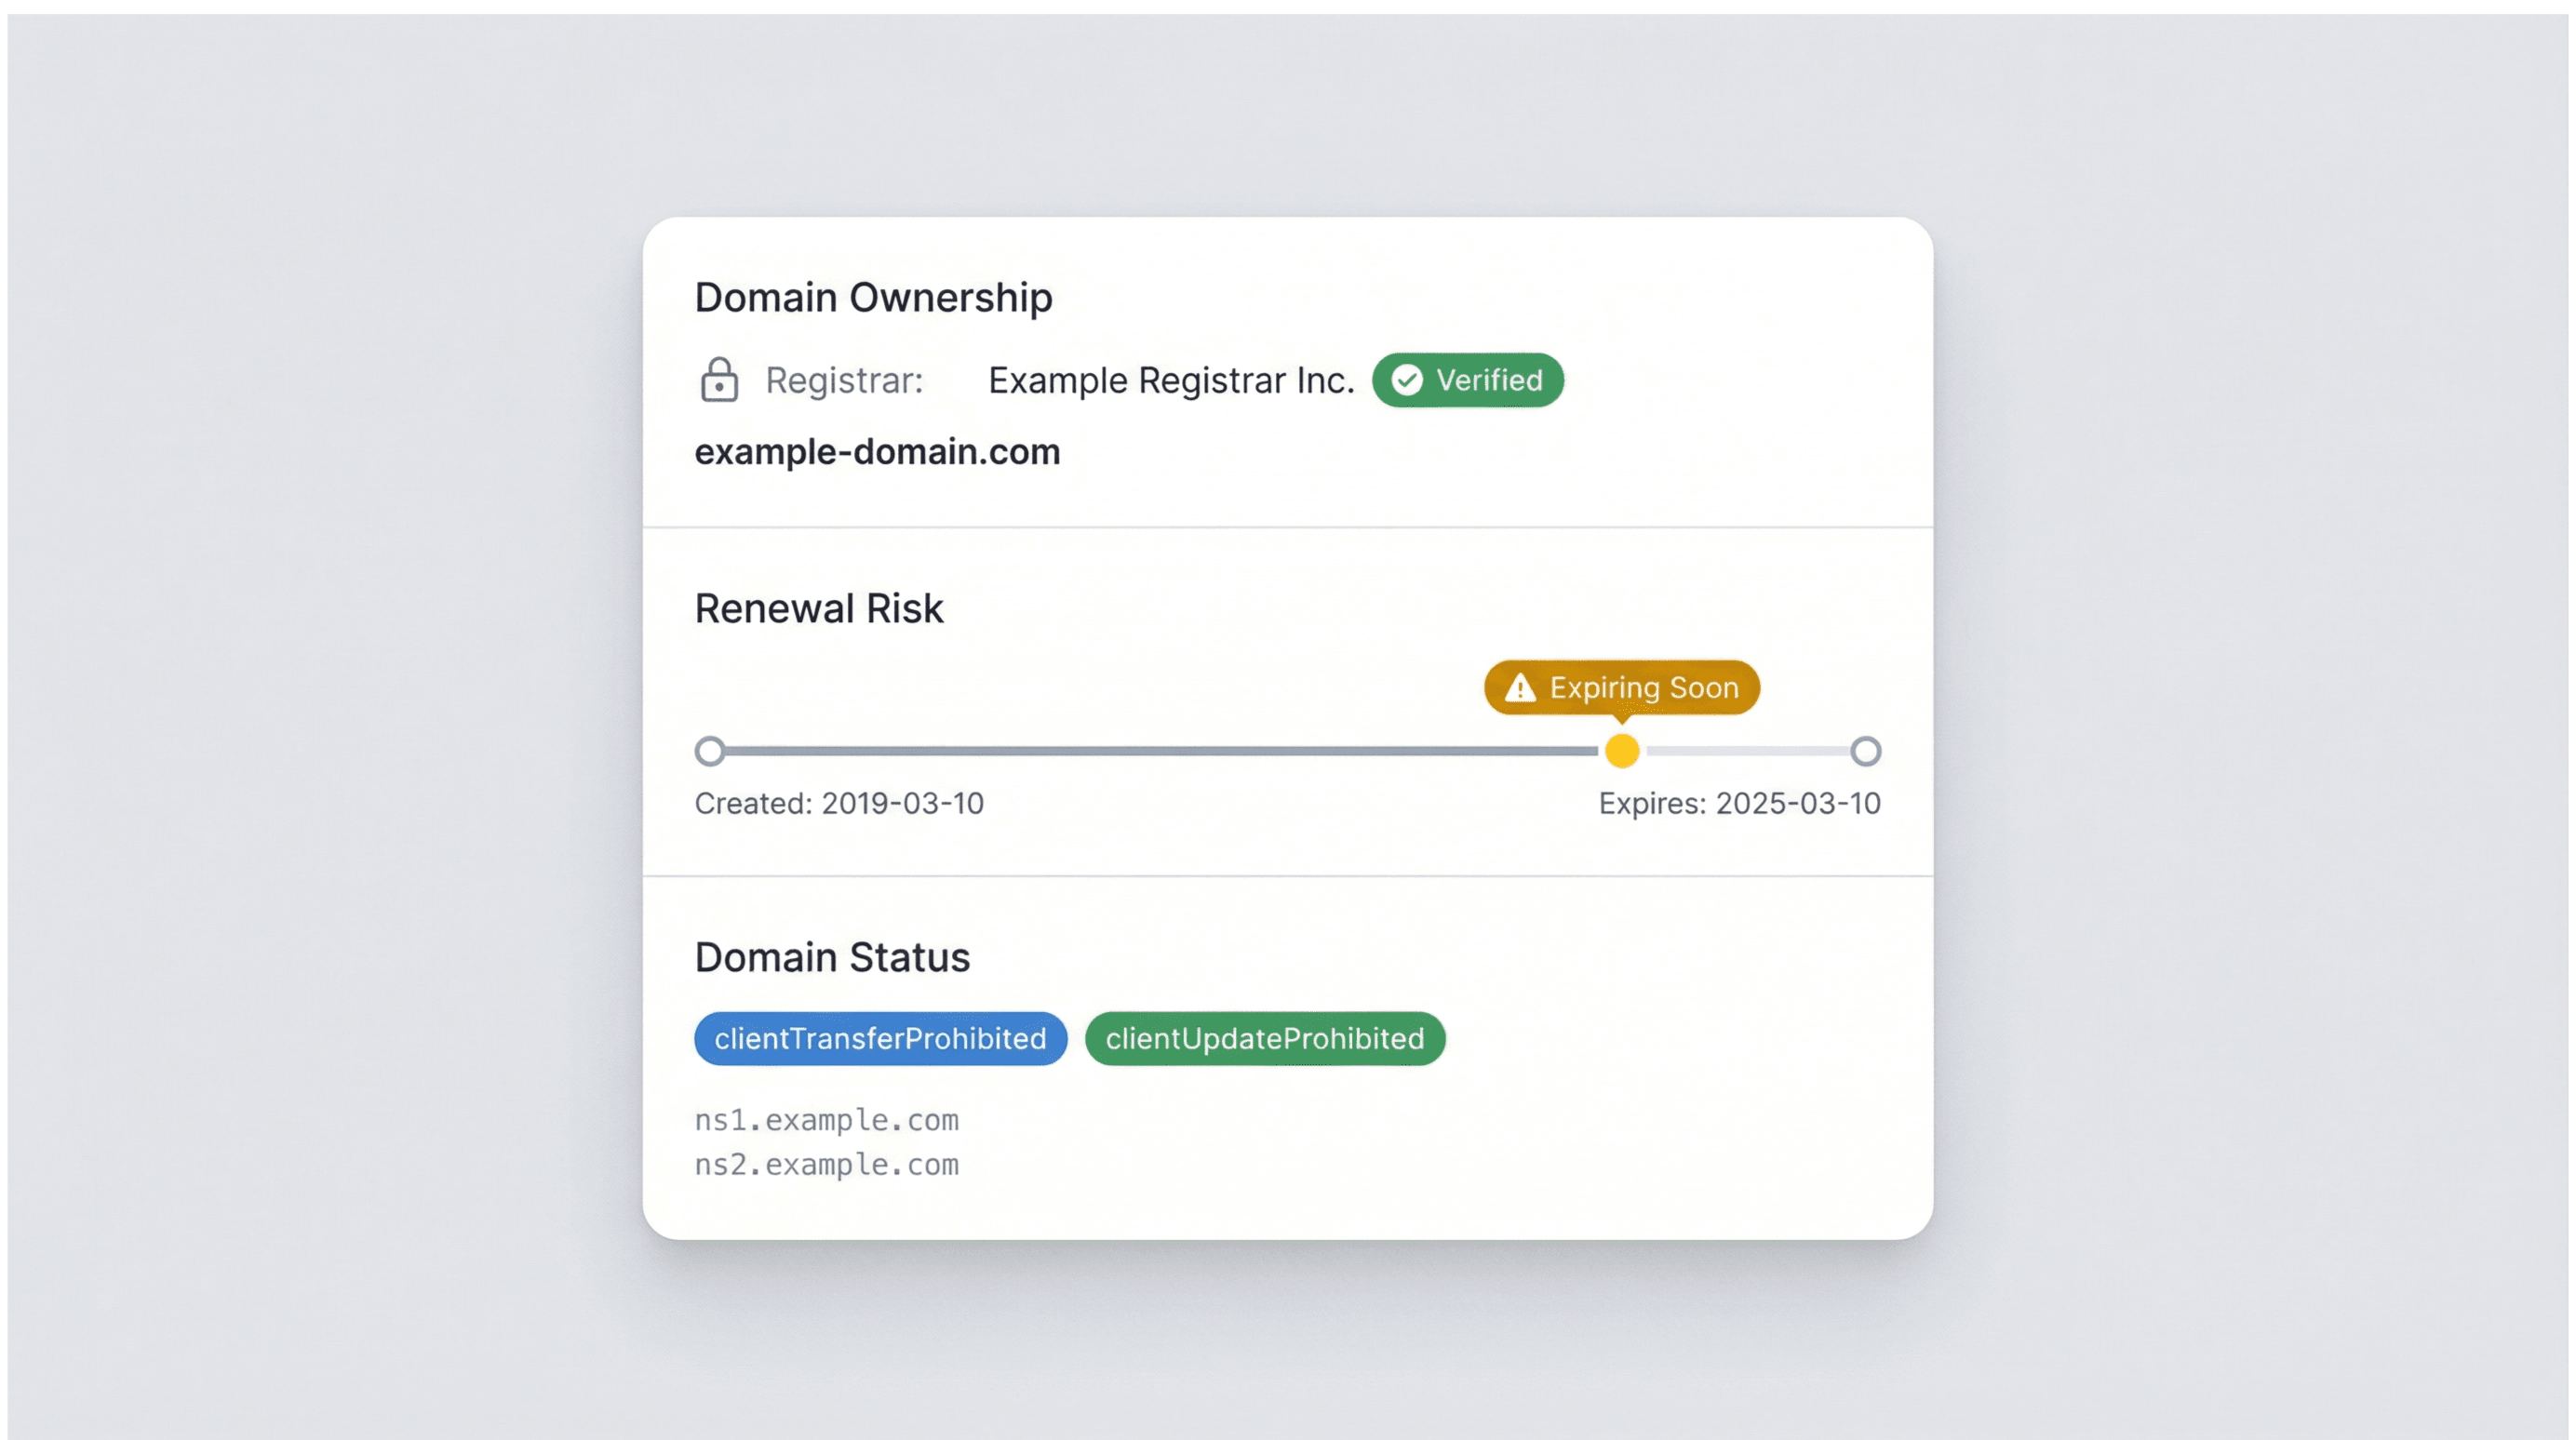Viewport: 2576px width, 1440px height.
Task: Click the green clientUpdateProhibited status tag
Action: (x=1265, y=1039)
